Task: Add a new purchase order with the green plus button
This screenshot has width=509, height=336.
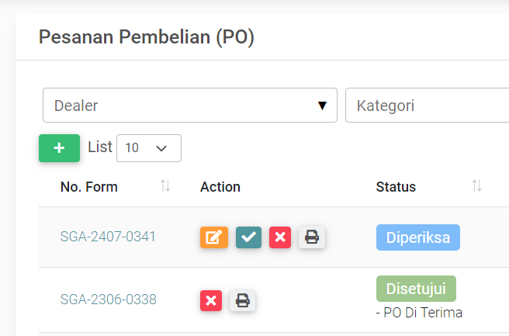Action: pyautogui.click(x=59, y=148)
